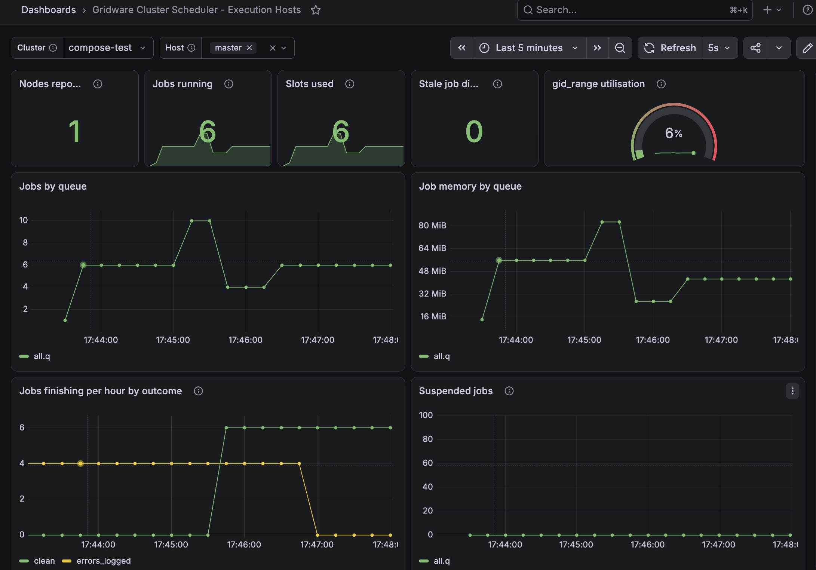Viewport: 816px width, 570px height.
Task: Click the edit pencil icon
Action: (x=807, y=48)
